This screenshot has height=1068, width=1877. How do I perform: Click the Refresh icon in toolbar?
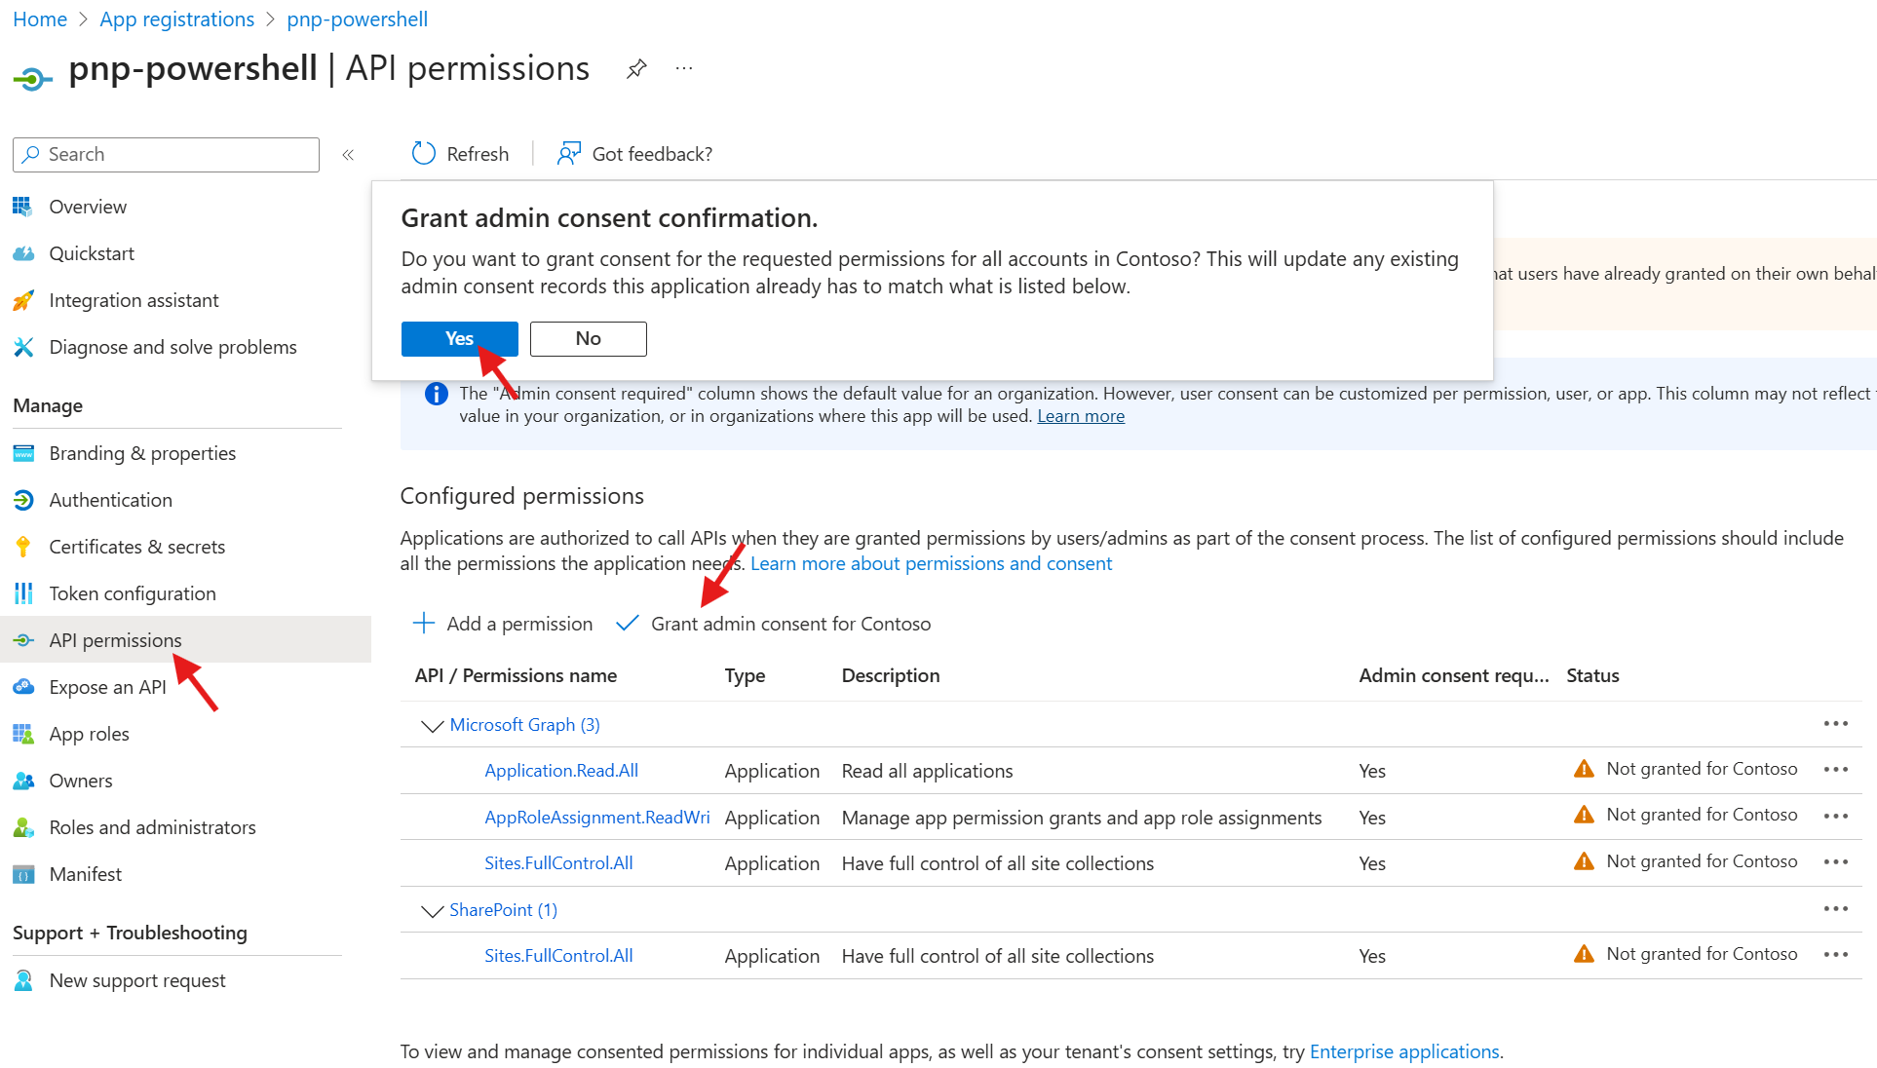coord(424,154)
